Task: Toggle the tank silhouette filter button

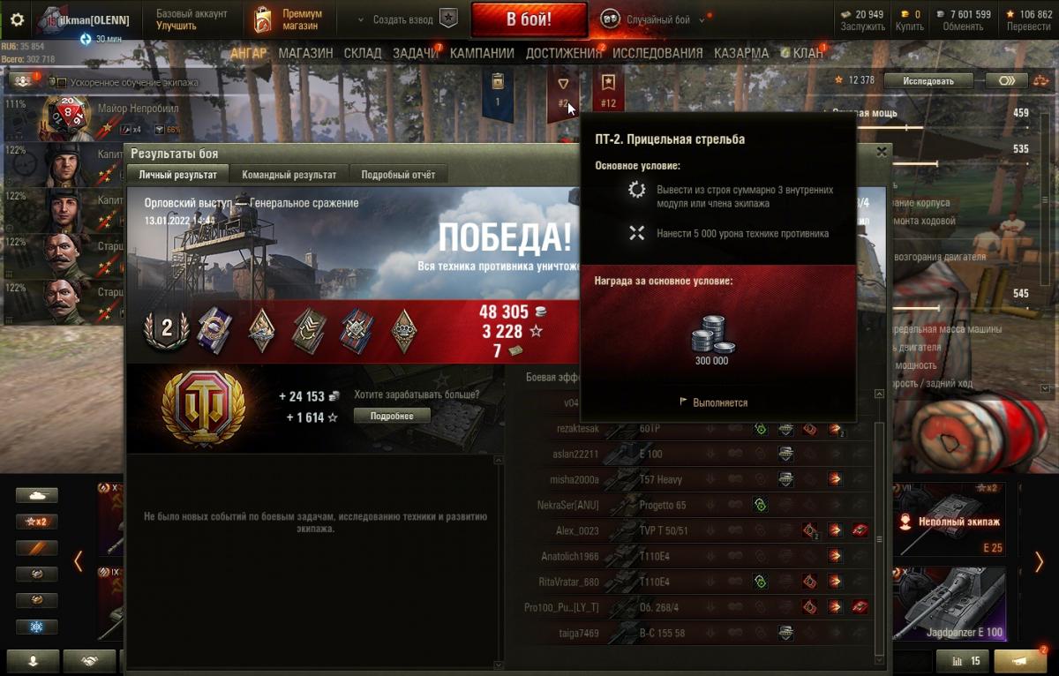Action: coord(36,495)
